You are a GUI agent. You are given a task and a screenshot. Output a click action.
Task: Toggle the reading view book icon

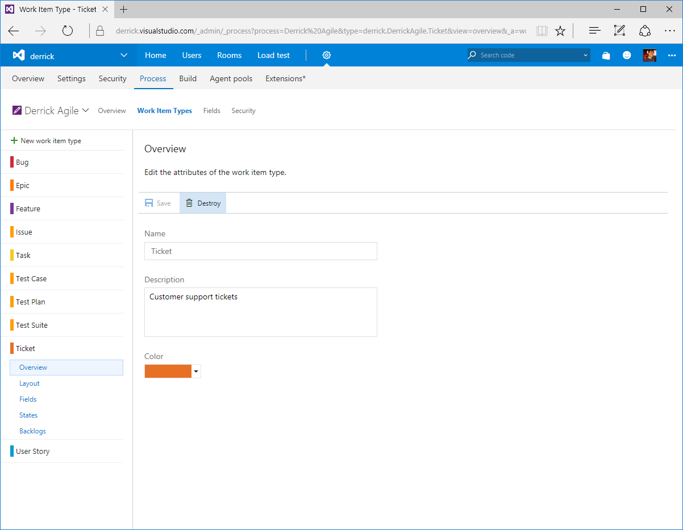coord(542,31)
